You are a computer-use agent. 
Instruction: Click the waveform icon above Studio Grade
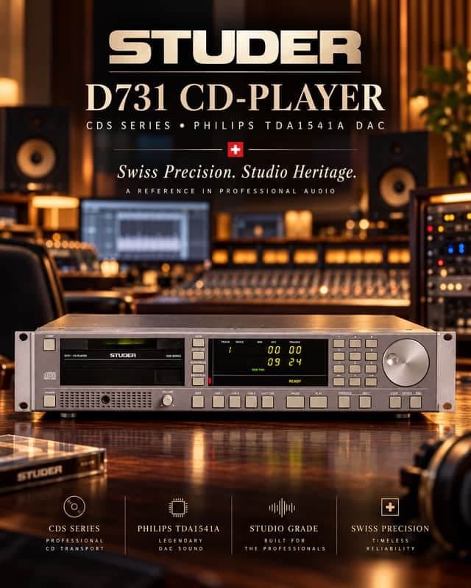pos(282,508)
